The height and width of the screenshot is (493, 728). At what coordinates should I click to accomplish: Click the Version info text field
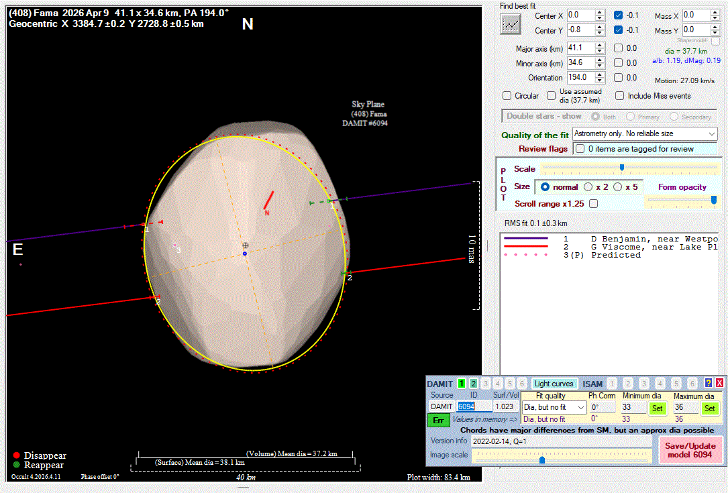(x=560, y=441)
